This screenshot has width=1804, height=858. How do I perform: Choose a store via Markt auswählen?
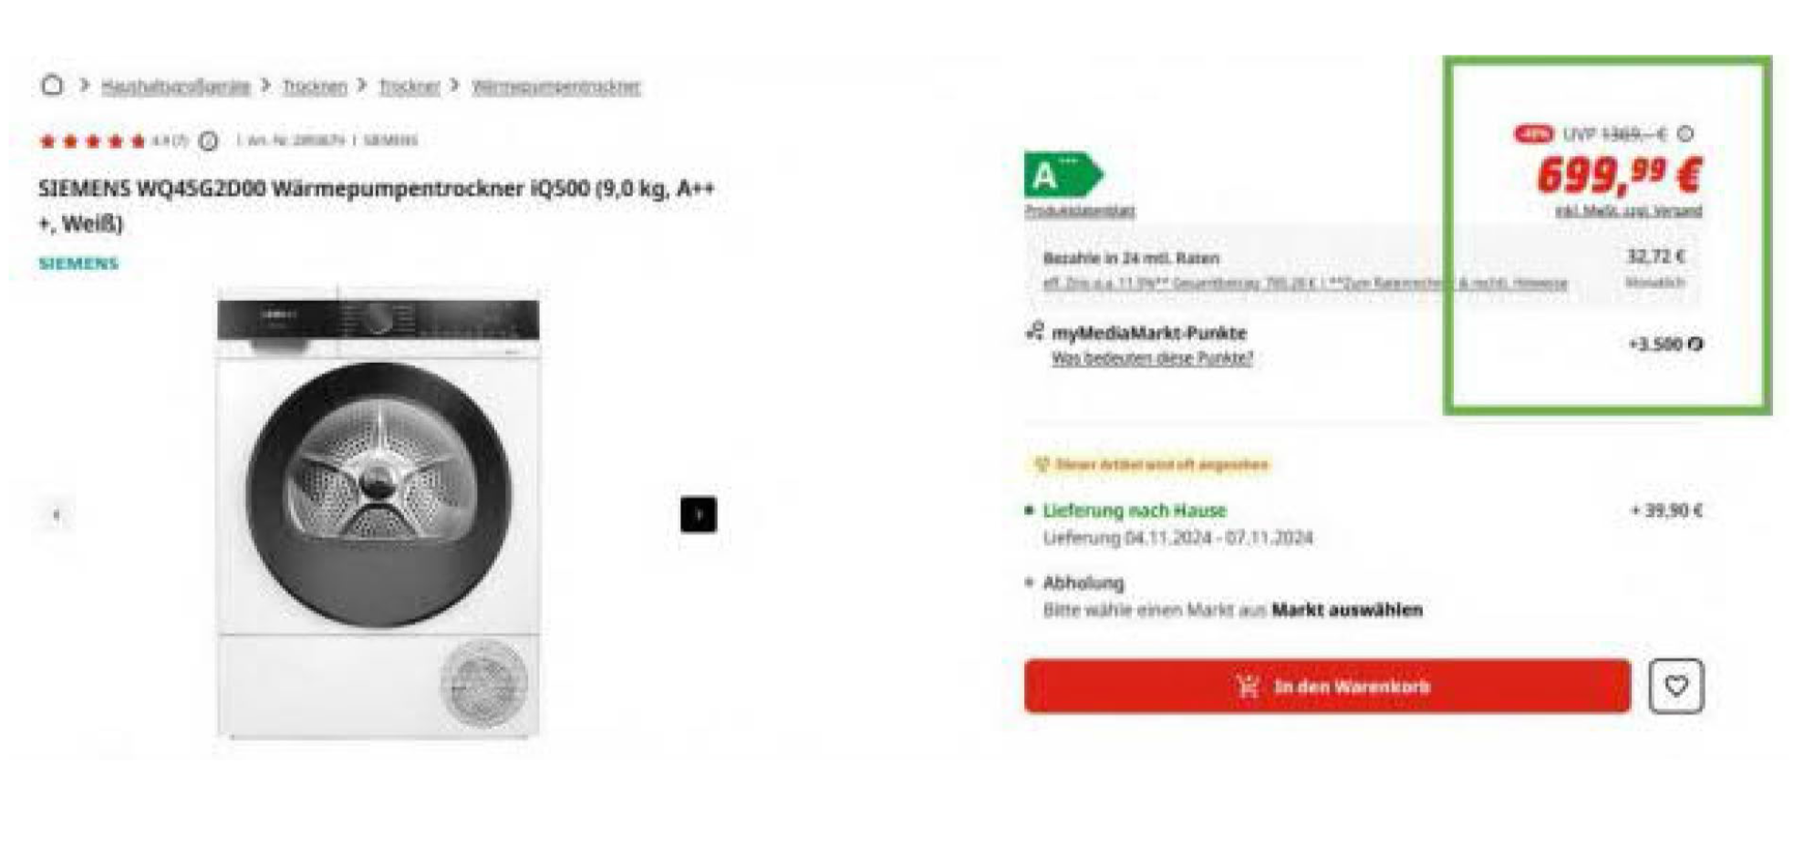click(x=1347, y=610)
